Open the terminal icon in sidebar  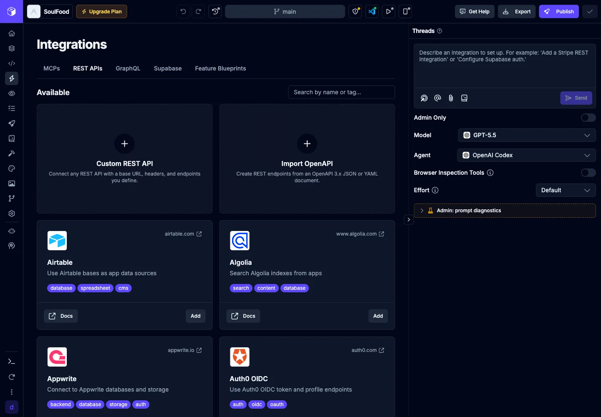coord(12,362)
